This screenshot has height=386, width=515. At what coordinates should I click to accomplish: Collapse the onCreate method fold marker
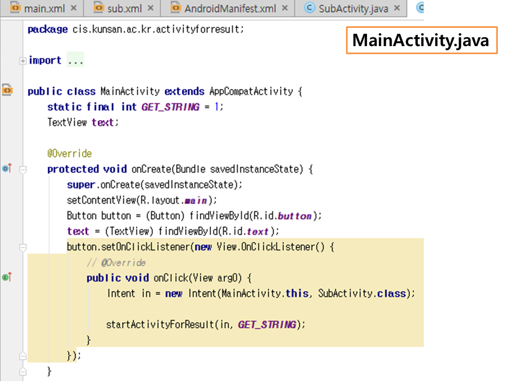[23, 169]
